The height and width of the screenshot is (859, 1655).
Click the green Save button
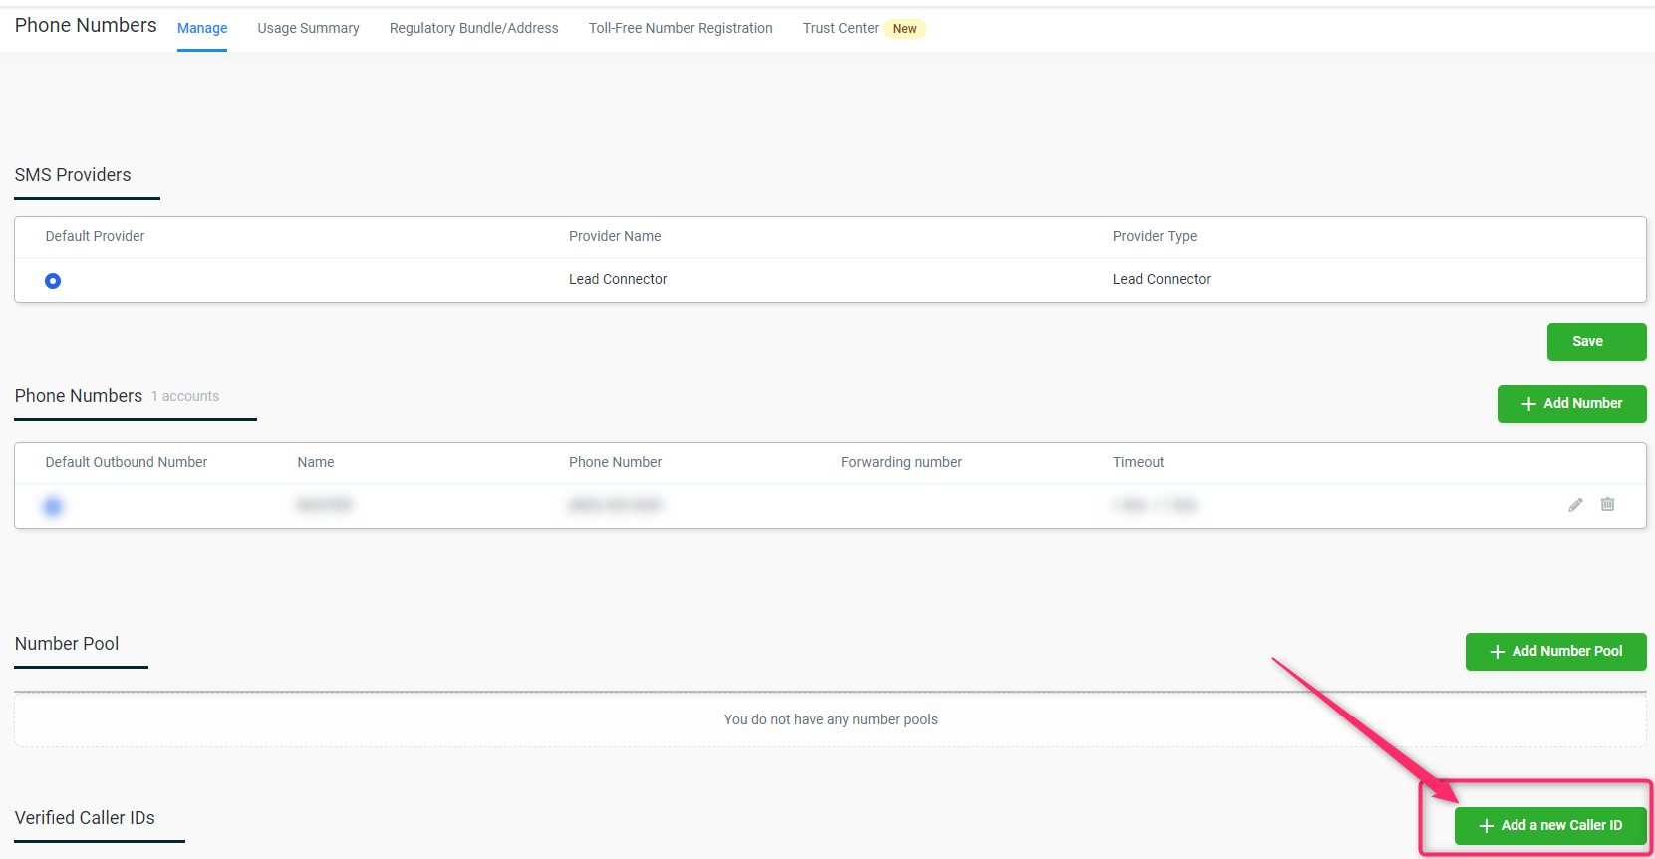click(x=1596, y=342)
